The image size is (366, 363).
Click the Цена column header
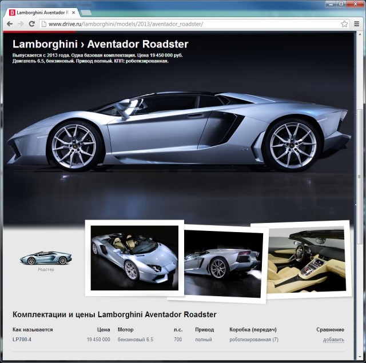pyautogui.click(x=104, y=330)
